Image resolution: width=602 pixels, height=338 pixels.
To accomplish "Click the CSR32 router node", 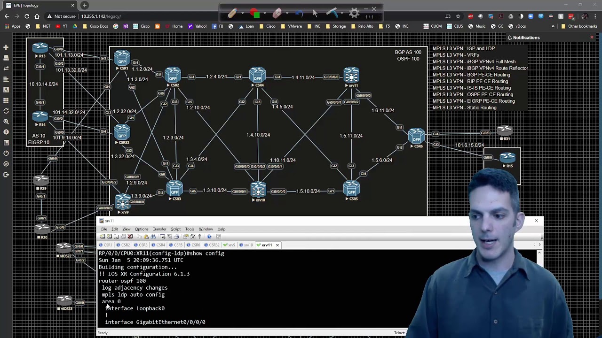I will (122, 132).
